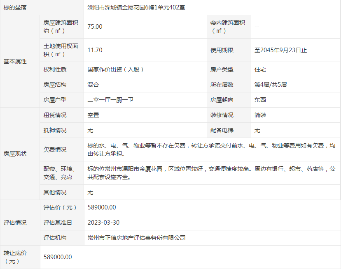The height and width of the screenshot is (269, 341).
Task: Click the 土地使用权面积 label
Action: (x=61, y=50)
